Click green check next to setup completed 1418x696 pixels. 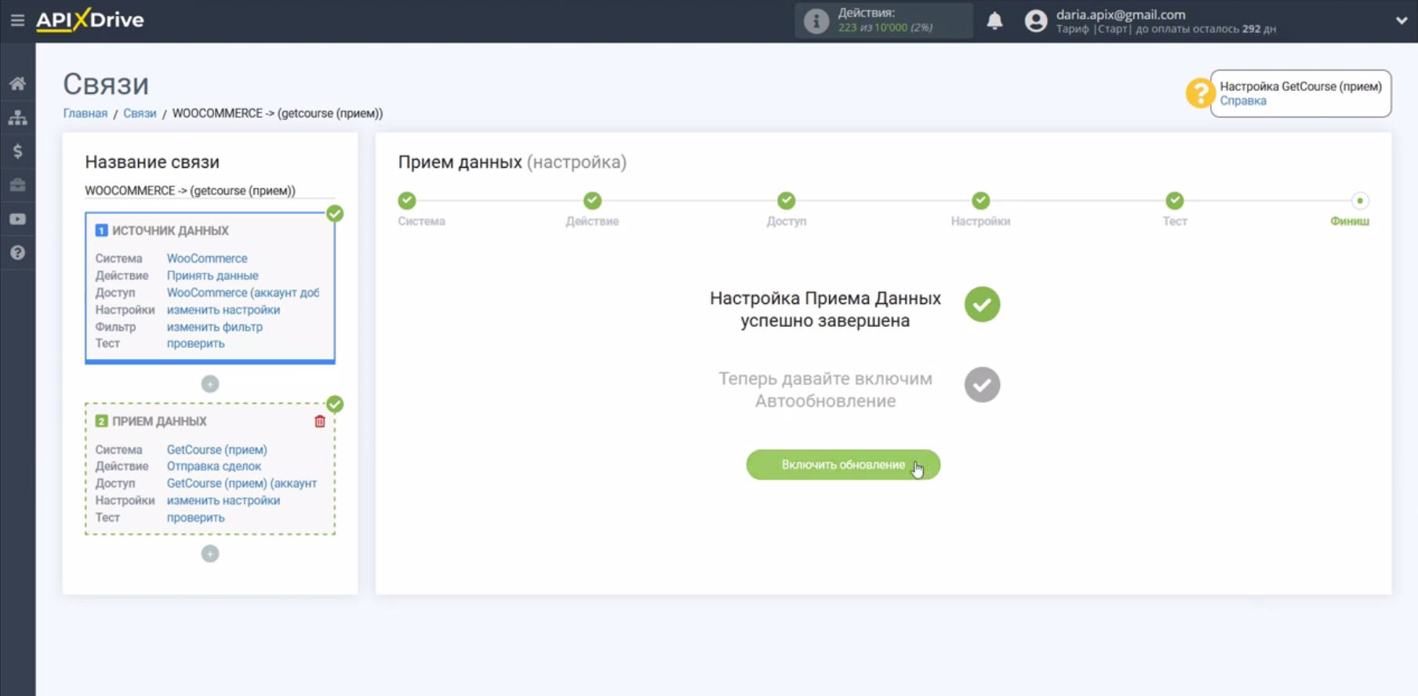pos(982,305)
